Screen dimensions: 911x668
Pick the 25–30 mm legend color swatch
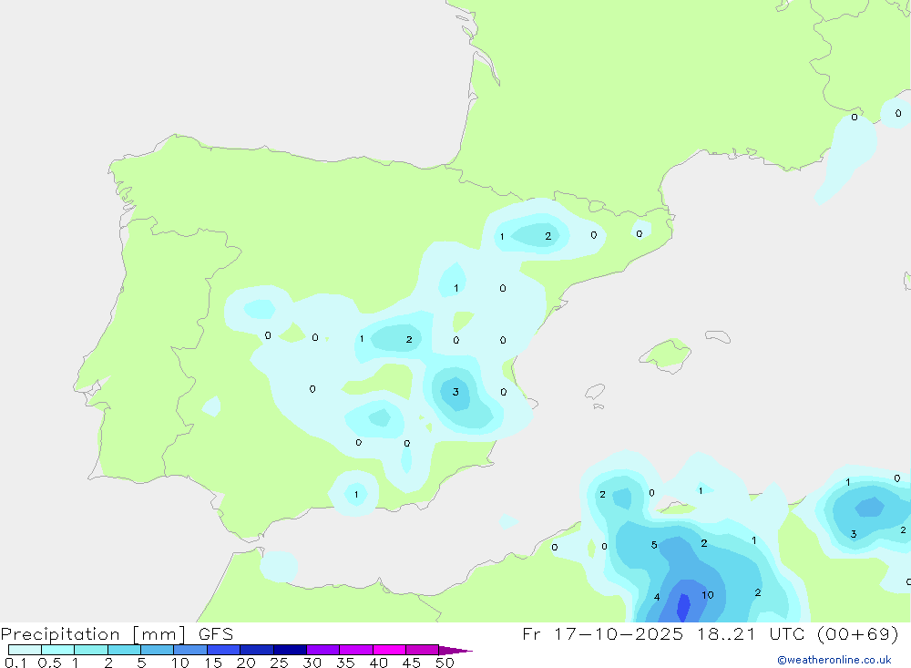(x=290, y=650)
